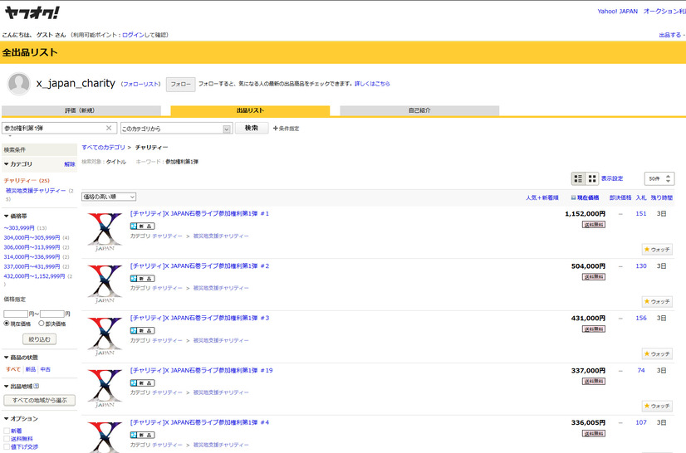The width and height of the screenshot is (686, 453).
Task: Click すべての地域から選ぶ button
Action: [39, 400]
